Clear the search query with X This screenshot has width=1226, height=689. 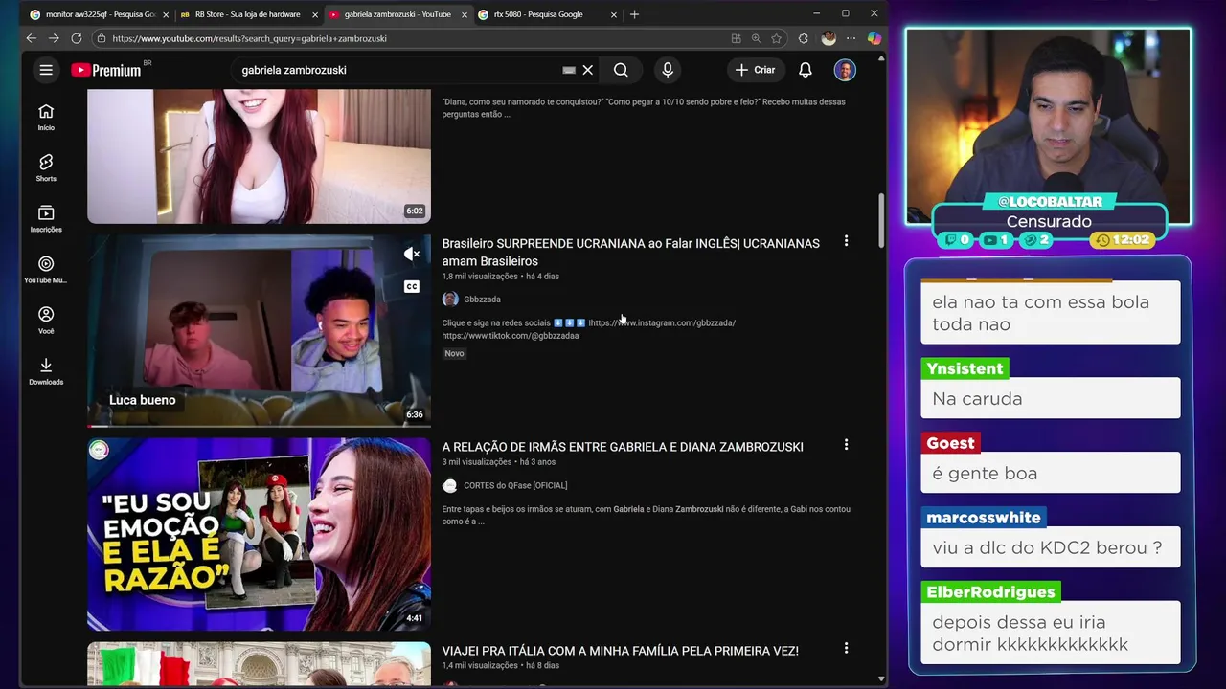588,70
